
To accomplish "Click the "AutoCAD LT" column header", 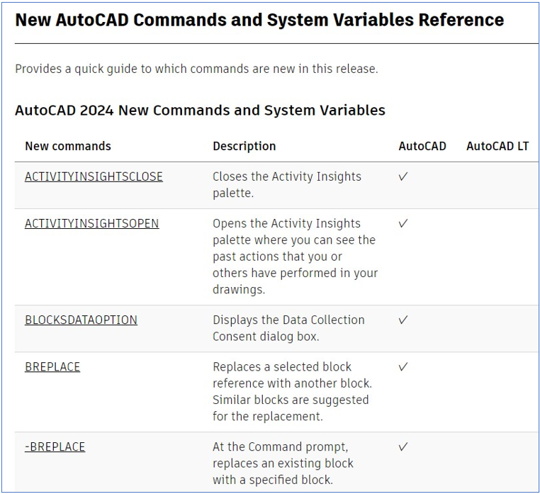I will (497, 146).
